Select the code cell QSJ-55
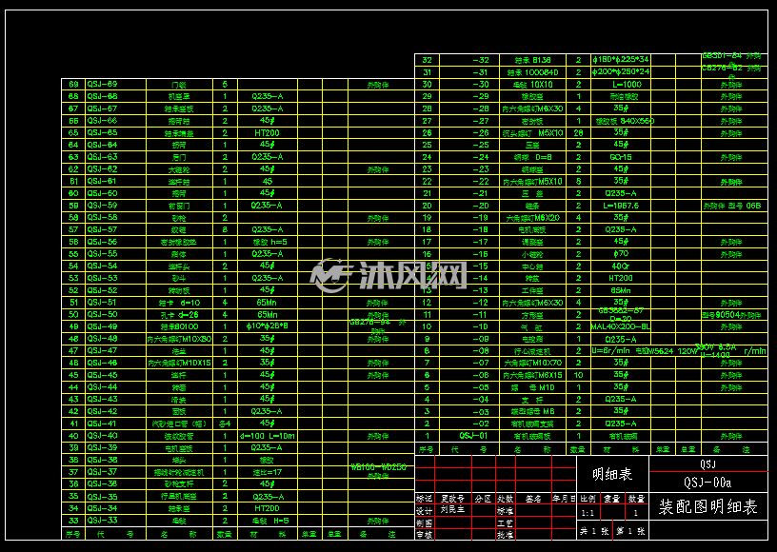Viewport: 777px width, 552px height. [x=103, y=253]
